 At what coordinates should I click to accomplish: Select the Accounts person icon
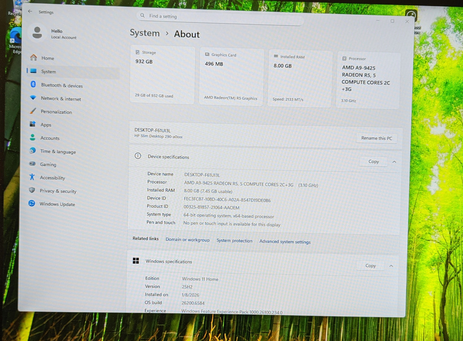pos(32,137)
